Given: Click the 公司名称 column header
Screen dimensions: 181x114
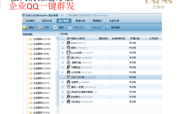Looking at the screenshot, I should coord(154,38).
